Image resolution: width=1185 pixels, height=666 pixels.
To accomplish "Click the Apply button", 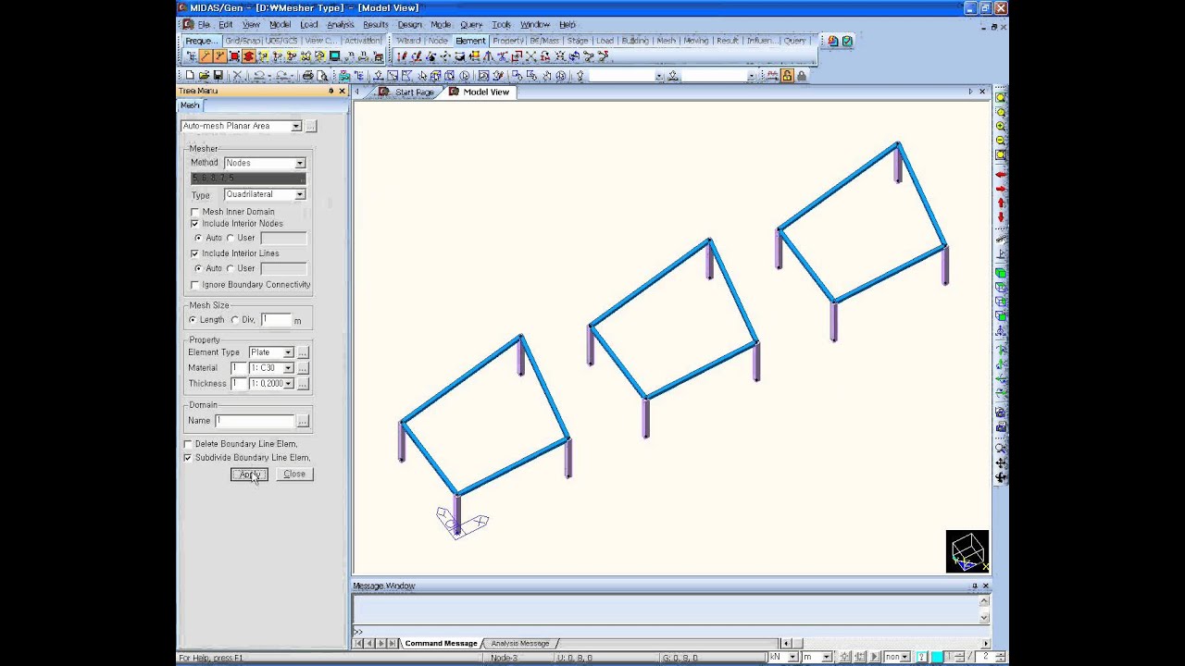I will (249, 475).
